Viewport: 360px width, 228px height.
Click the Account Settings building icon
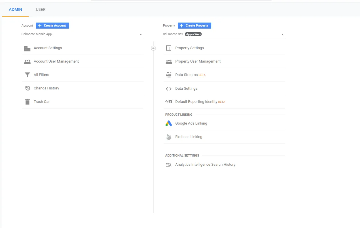tap(27, 48)
